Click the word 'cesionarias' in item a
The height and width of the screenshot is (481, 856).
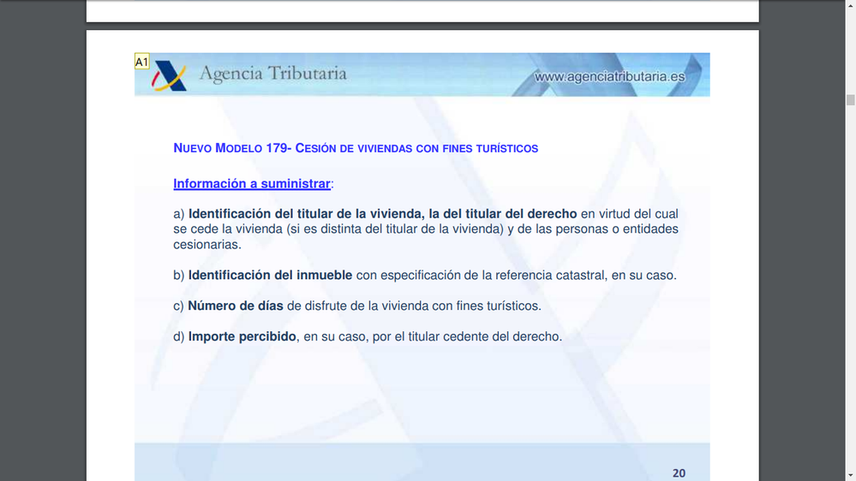point(207,245)
